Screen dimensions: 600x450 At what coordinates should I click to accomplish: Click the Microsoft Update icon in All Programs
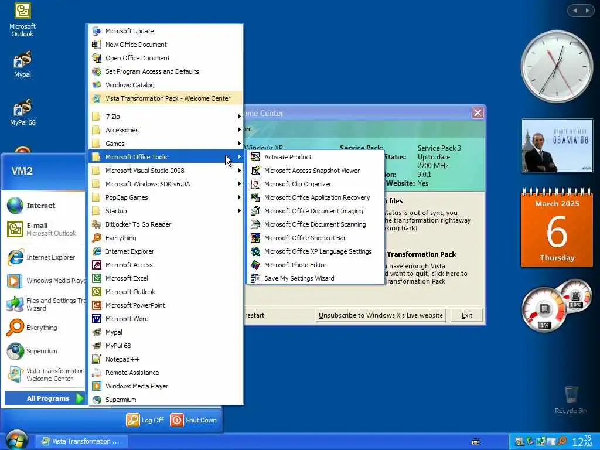pyautogui.click(x=97, y=31)
